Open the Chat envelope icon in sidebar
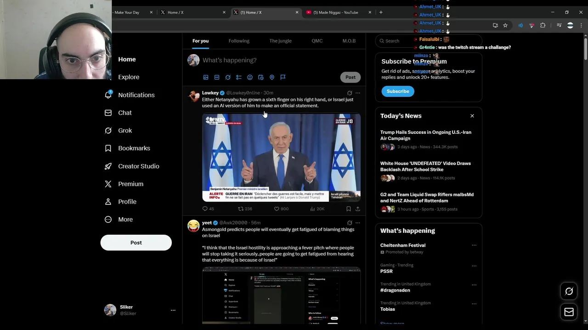This screenshot has width=588, height=330. [108, 113]
